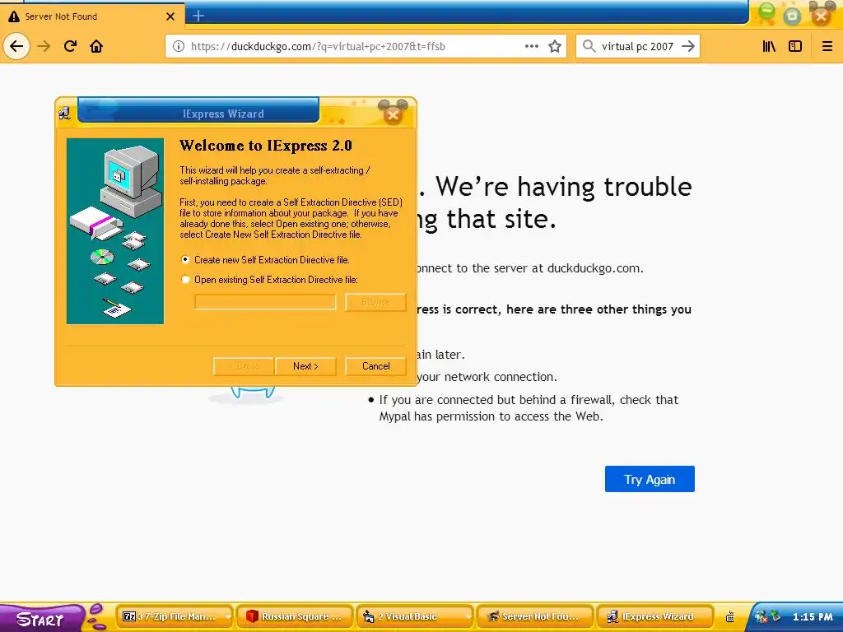Screen dimensions: 843x632
Task: Switch to Russian Square taskbar item
Action: (x=295, y=616)
